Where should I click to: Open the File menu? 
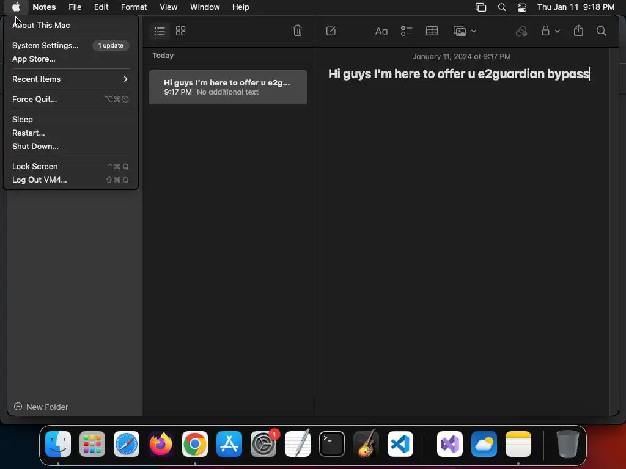coord(75,7)
